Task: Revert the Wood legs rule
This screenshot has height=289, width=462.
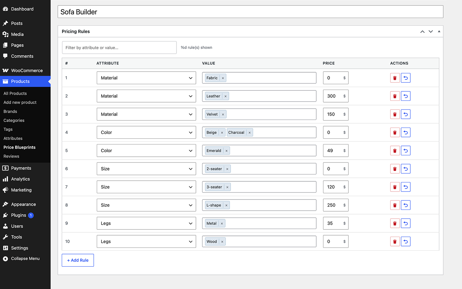Action: [406, 242]
